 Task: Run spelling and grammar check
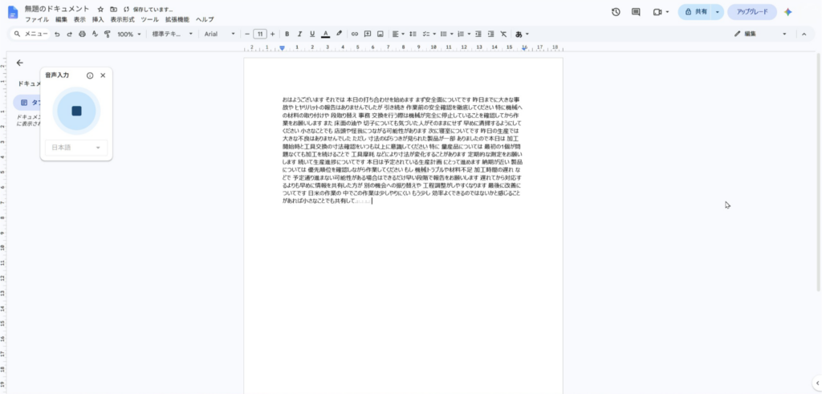(95, 34)
